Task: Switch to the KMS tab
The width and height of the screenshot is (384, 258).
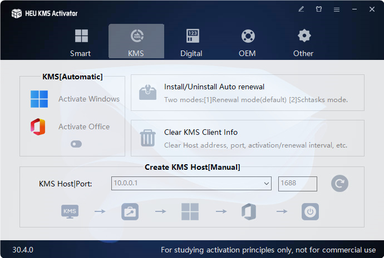Action: pos(136,42)
